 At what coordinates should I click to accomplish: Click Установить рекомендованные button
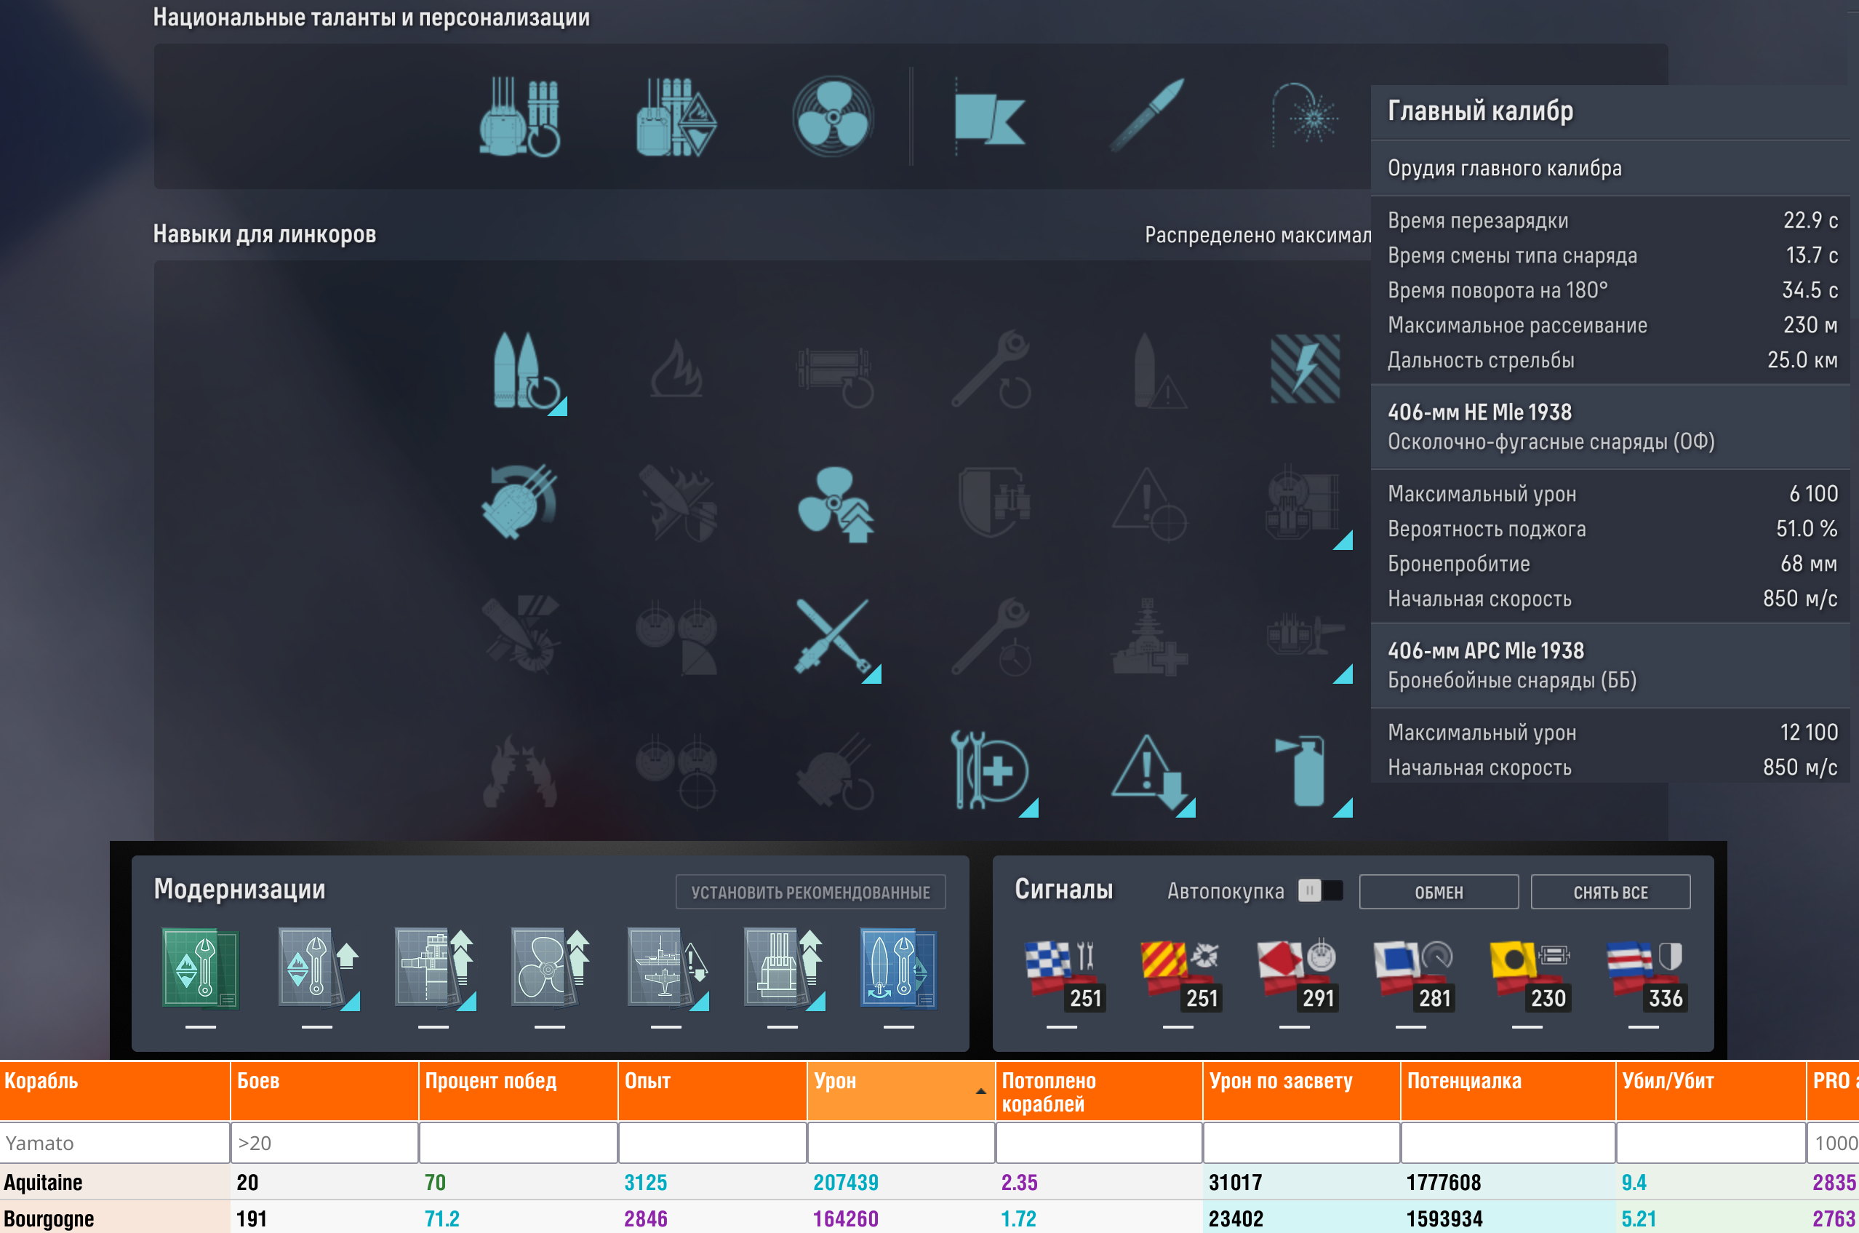click(x=809, y=892)
